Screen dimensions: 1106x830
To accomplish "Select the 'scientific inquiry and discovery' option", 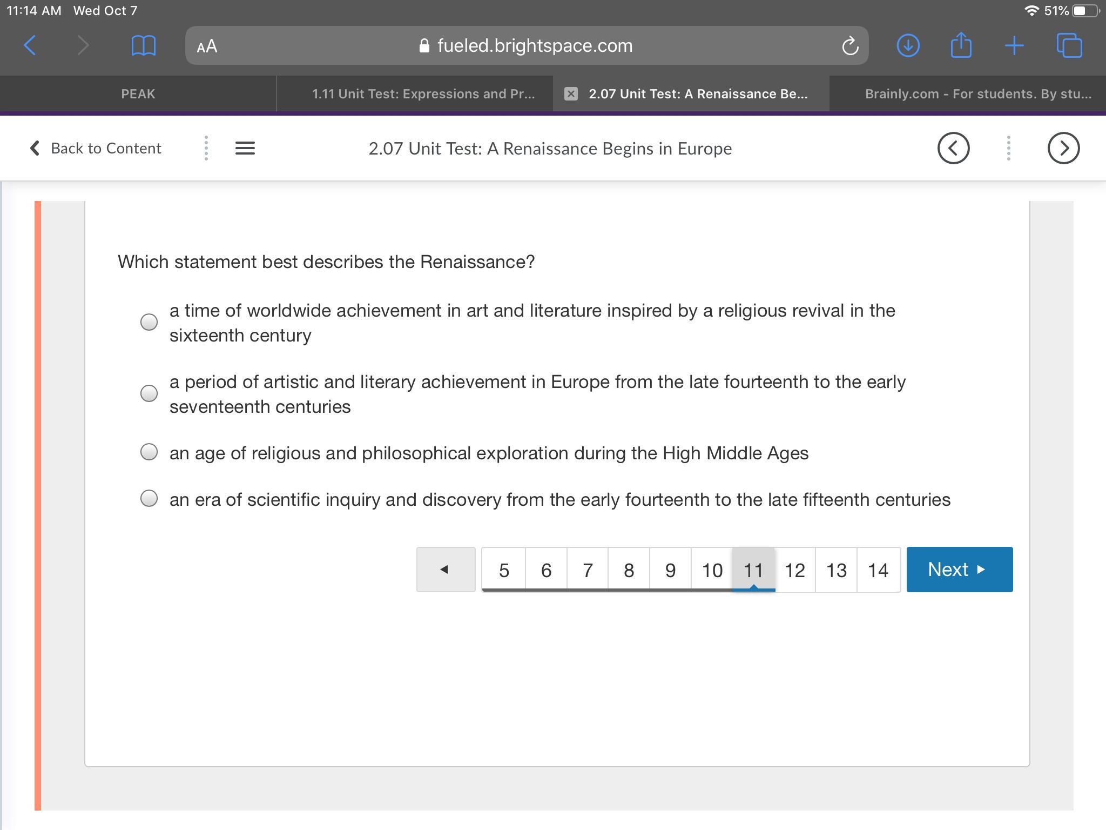I will tap(149, 498).
